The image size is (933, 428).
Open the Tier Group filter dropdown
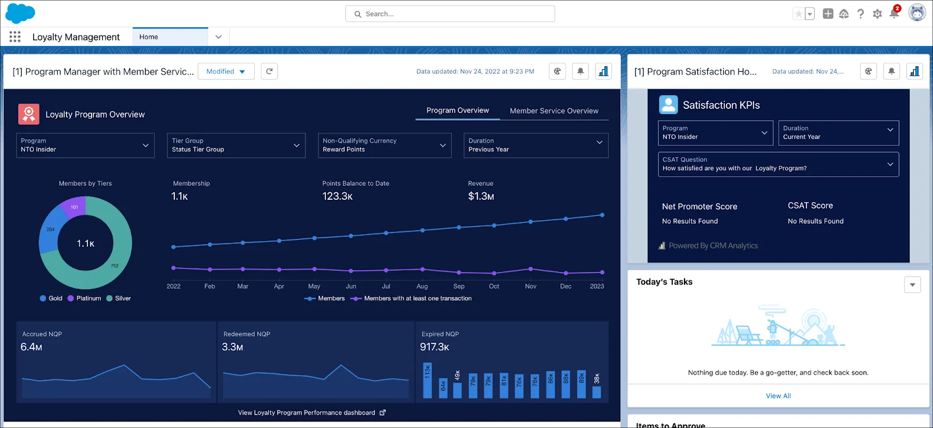[236, 145]
